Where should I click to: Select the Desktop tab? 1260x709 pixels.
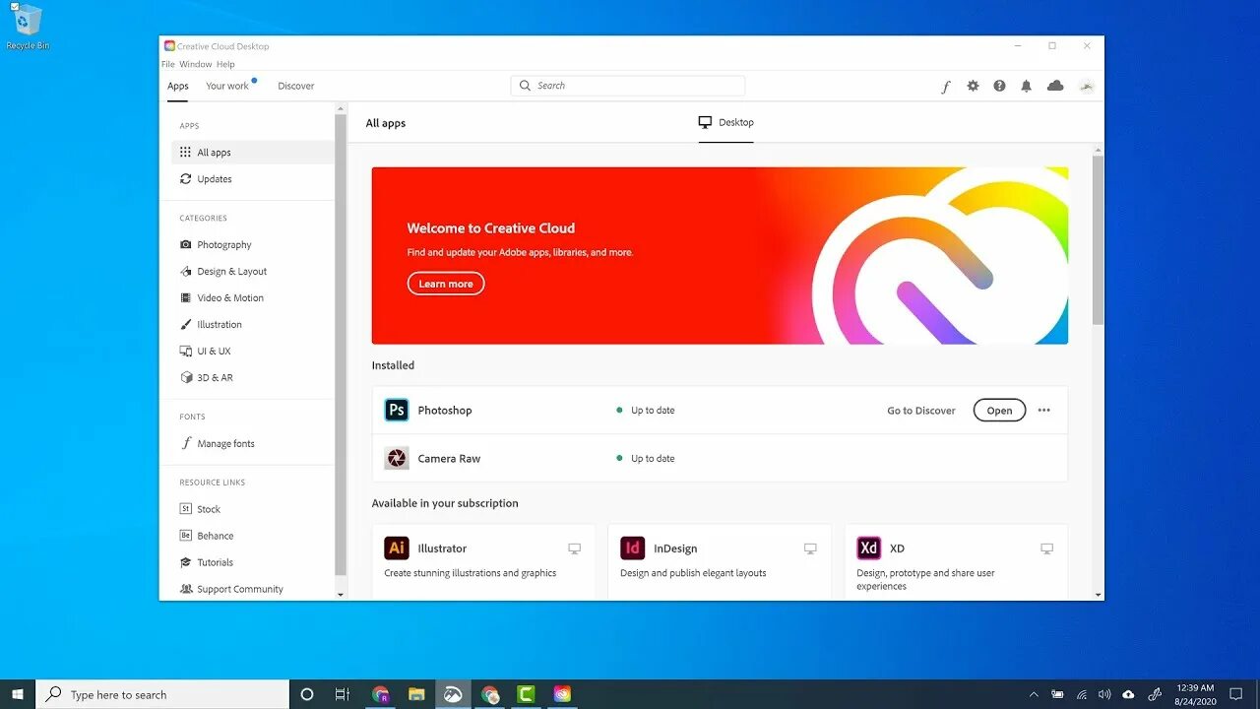pyautogui.click(x=726, y=123)
